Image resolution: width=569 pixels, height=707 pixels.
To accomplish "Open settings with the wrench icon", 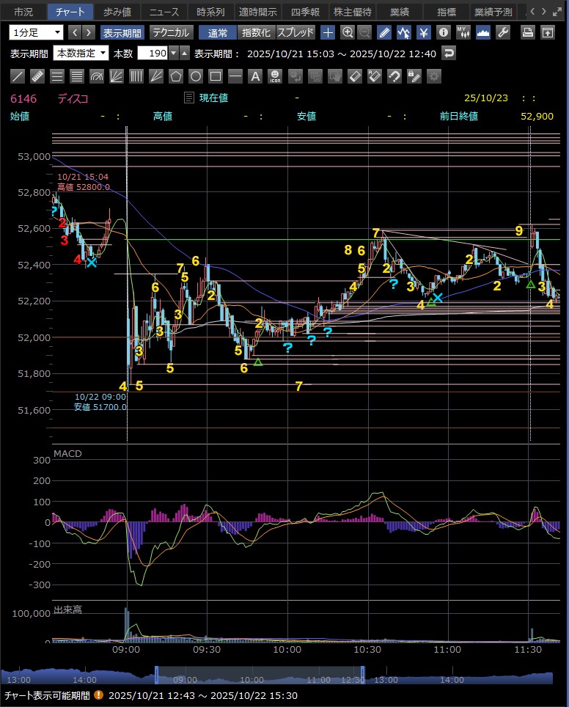I will click(503, 32).
